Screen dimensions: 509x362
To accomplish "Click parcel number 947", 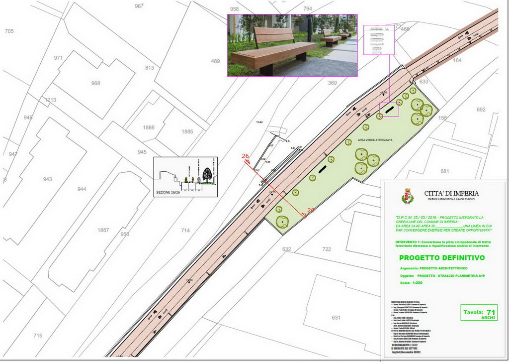I will 13,154.
